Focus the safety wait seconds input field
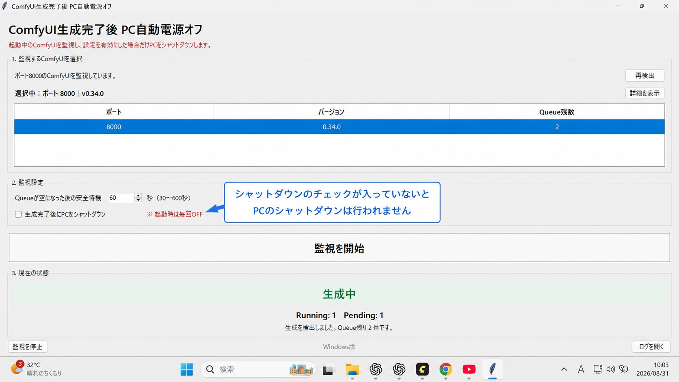The height and width of the screenshot is (382, 679). point(121,198)
